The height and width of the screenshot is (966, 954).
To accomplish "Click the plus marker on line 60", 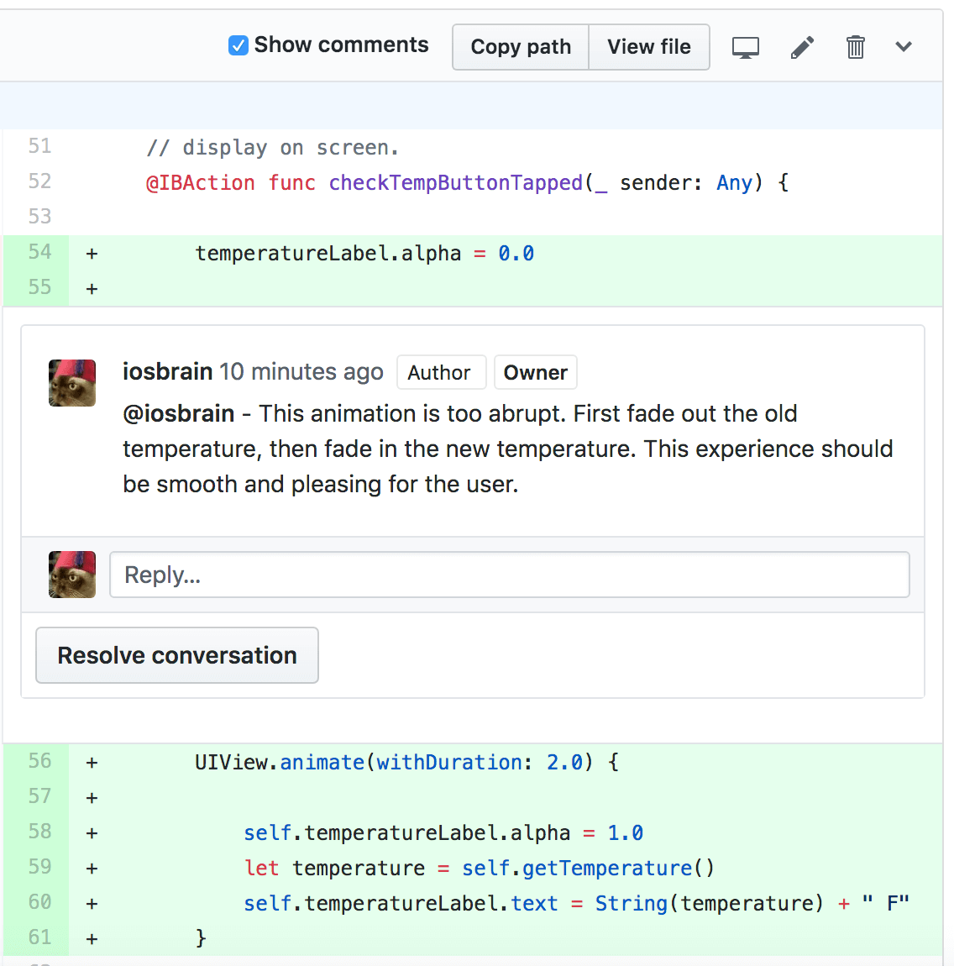I will coord(92,904).
